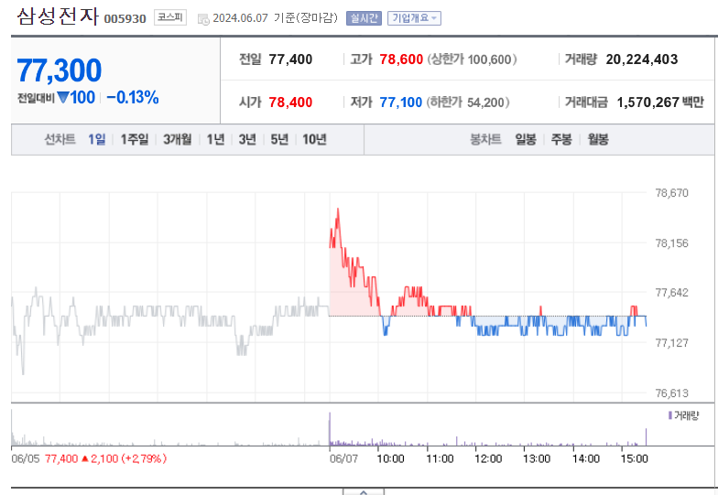Click the opening volume spike bar

[330, 429]
